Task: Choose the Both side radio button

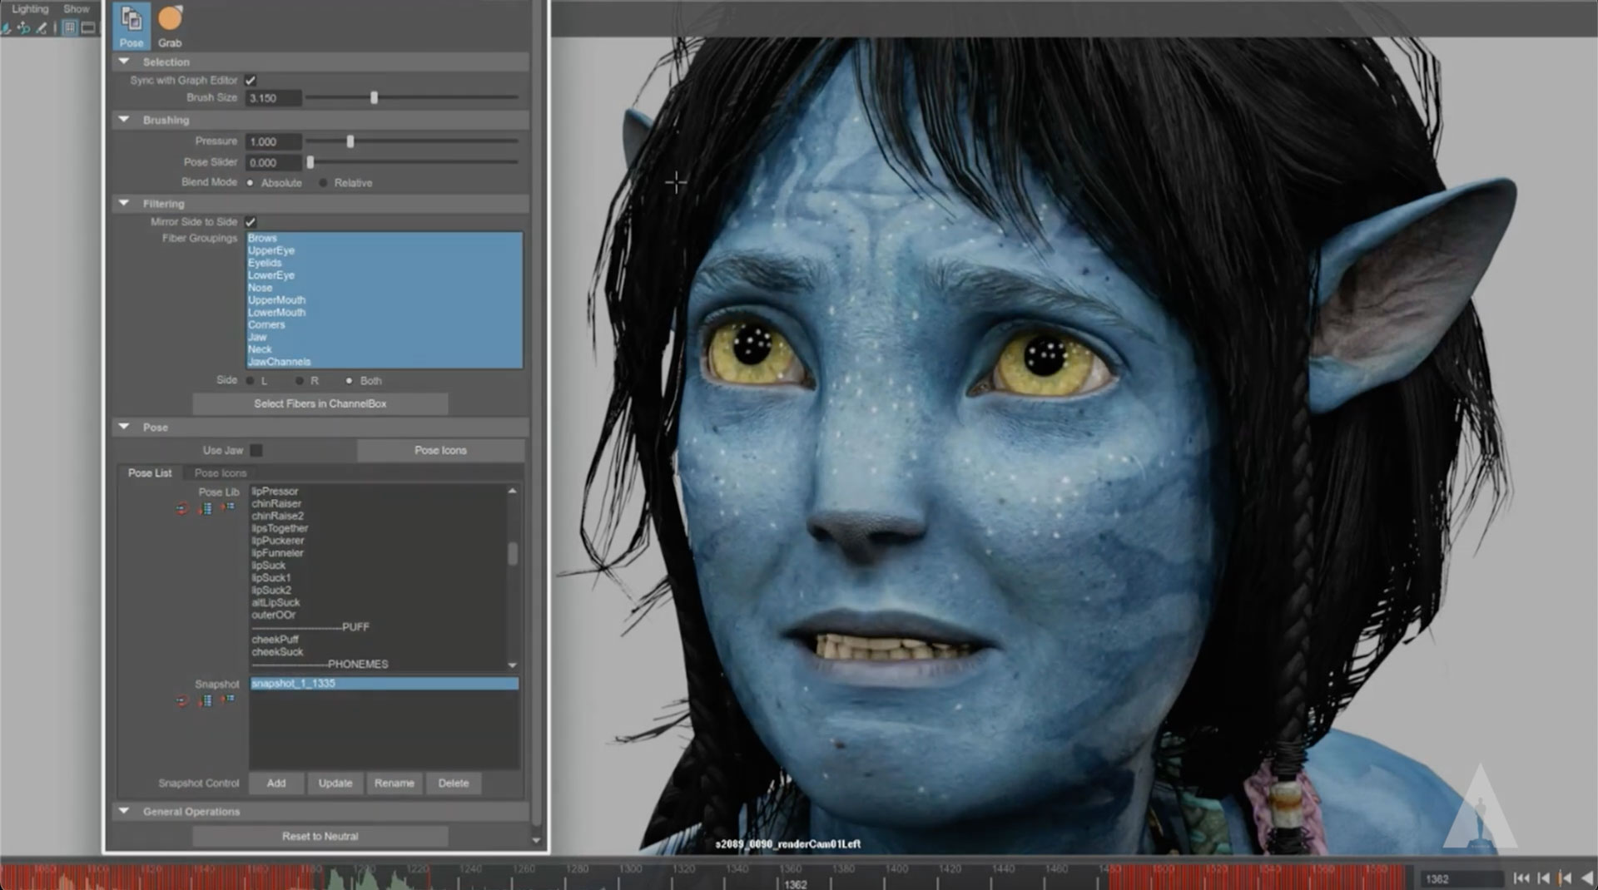Action: click(349, 381)
